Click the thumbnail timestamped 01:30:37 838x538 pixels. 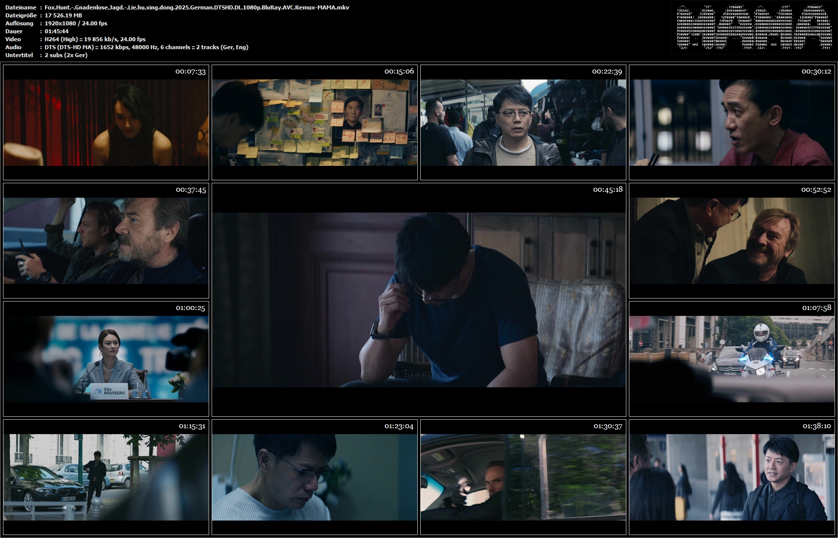tap(523, 477)
